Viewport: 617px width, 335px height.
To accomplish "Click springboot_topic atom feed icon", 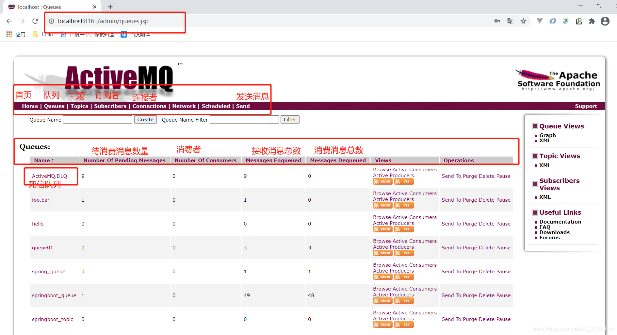I will point(382,325).
